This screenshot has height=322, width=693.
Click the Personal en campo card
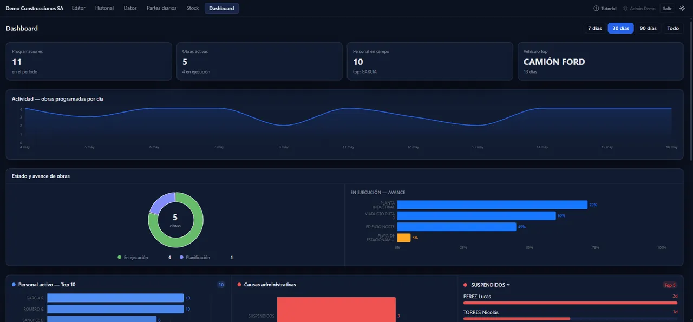[430, 61]
